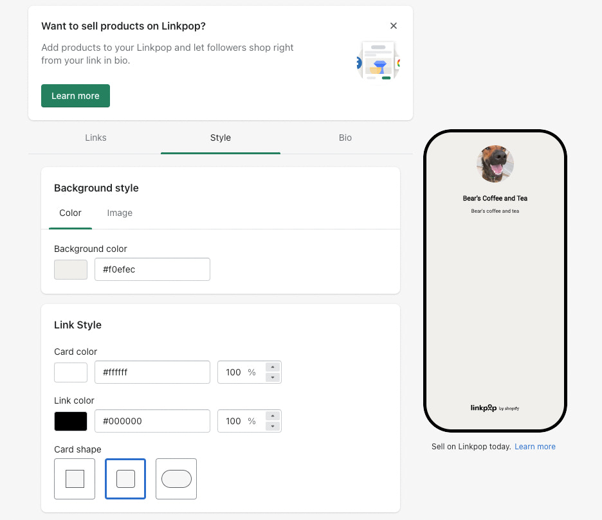602x520 pixels.
Task: Click the white card color swatch
Action: [70, 372]
